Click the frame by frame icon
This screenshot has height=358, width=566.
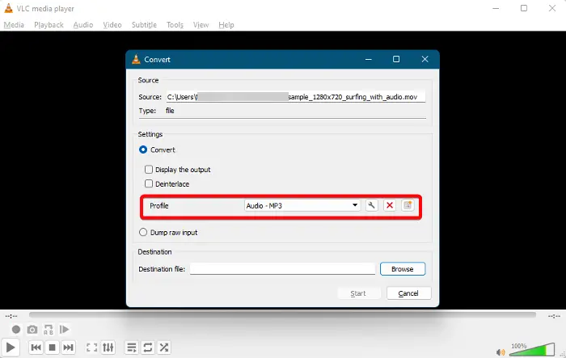click(x=64, y=330)
